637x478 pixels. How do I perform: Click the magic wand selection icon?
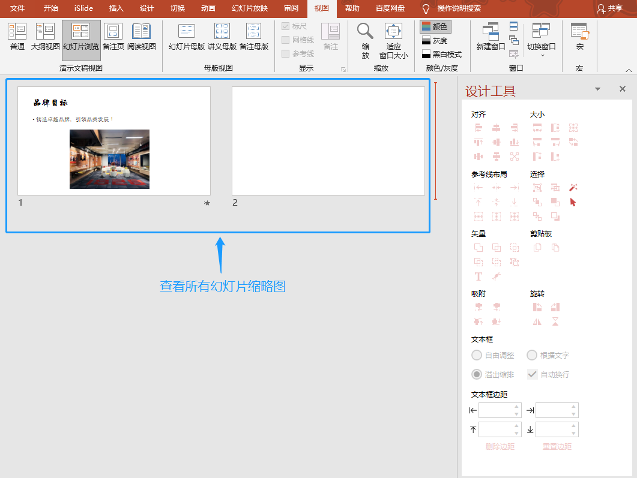[573, 188]
